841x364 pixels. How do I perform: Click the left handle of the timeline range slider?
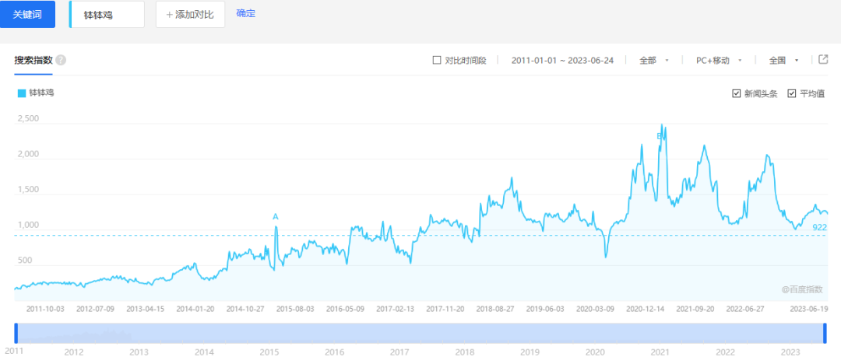pos(16,333)
